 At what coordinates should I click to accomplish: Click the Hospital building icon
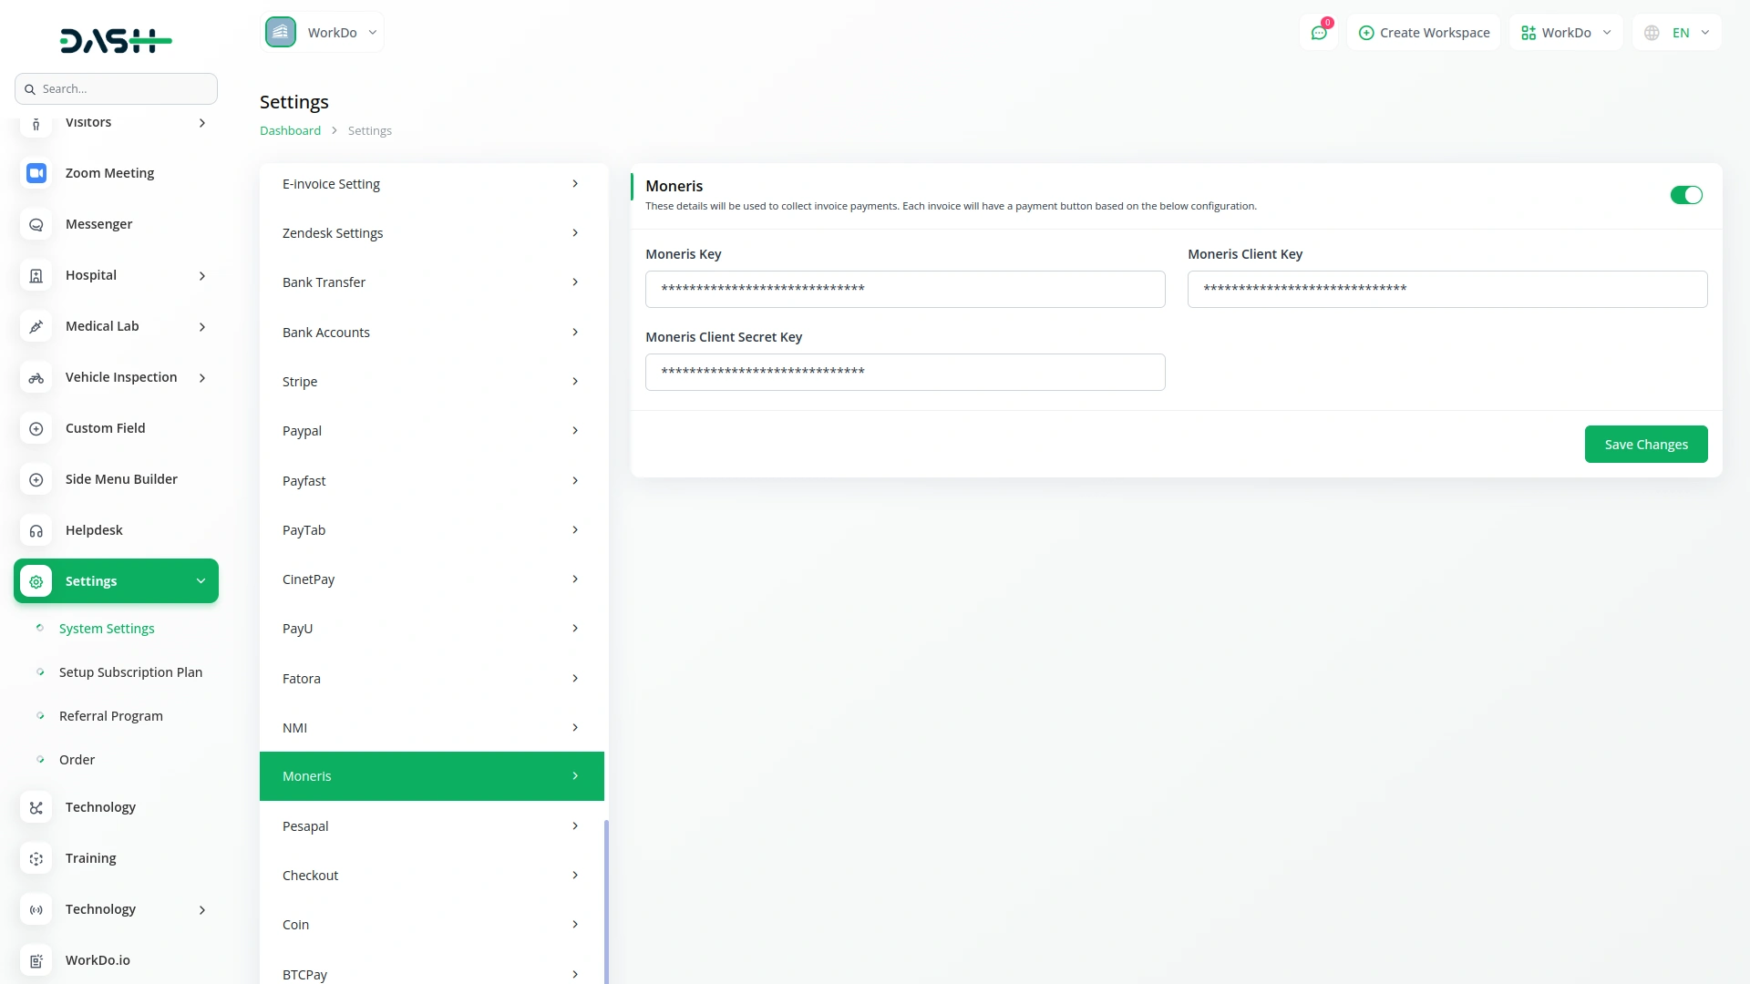coord(36,275)
